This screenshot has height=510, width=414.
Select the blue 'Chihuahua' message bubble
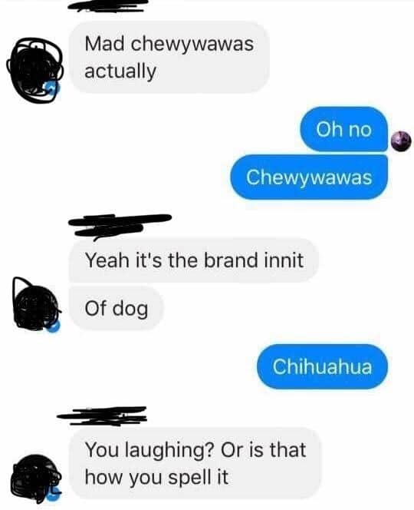[x=322, y=366]
